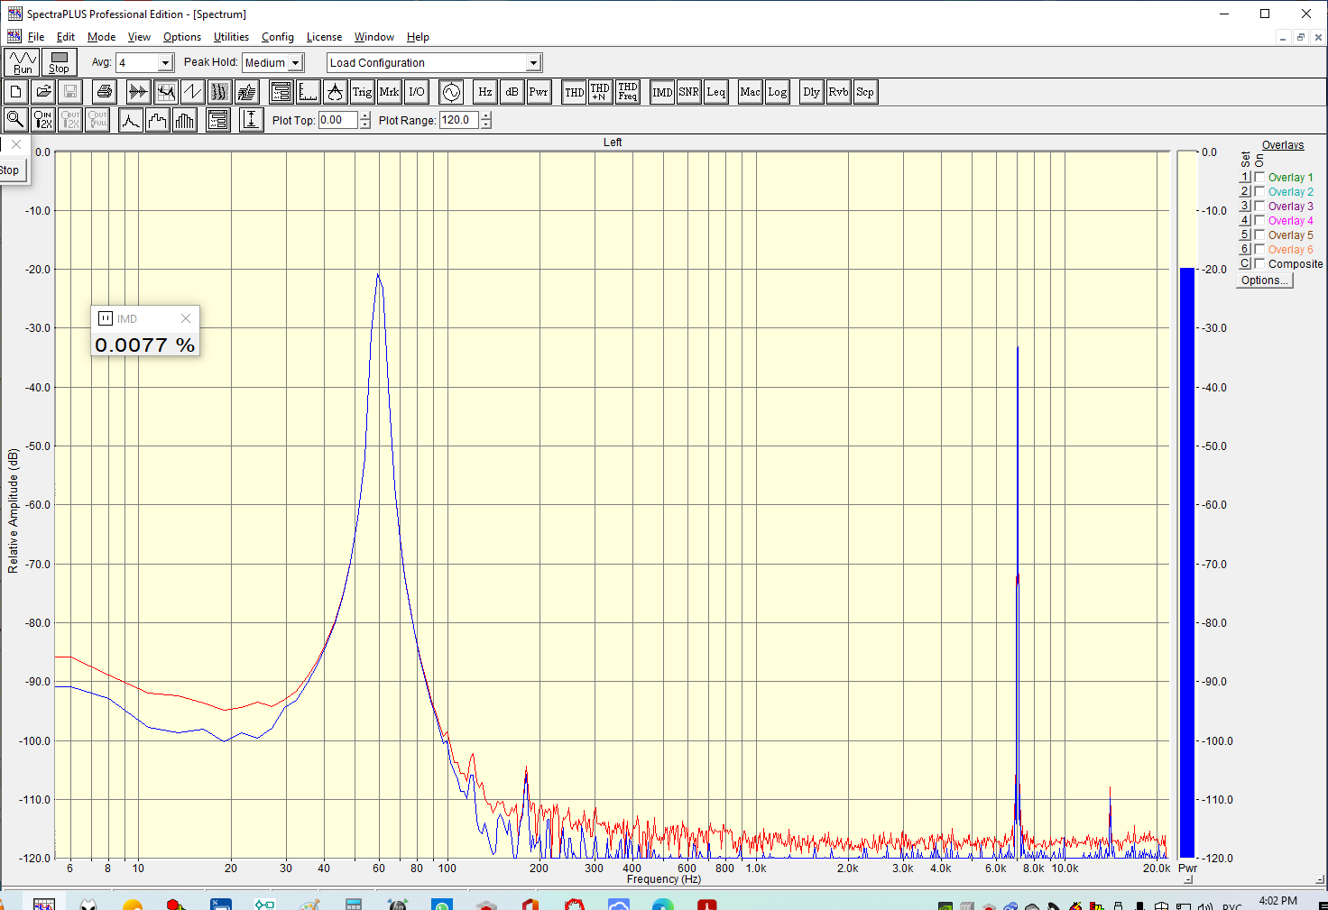Enable the Composite overlay checkbox
Screen dimensions: 1328x910
pyautogui.click(x=1259, y=263)
